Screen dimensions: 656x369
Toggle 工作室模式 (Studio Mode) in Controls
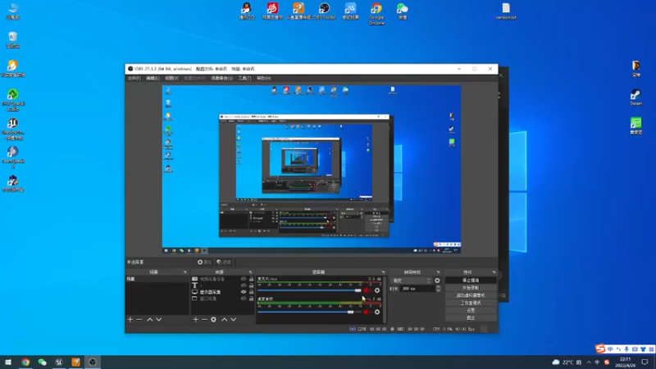471,303
